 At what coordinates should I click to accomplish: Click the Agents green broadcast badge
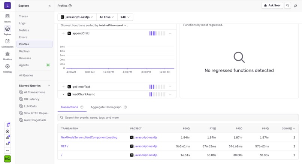click(x=48, y=65)
